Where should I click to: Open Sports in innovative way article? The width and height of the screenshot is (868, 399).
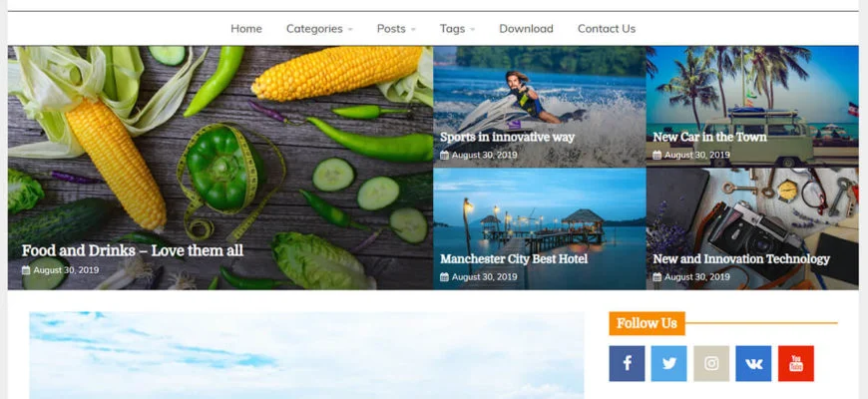(x=507, y=137)
